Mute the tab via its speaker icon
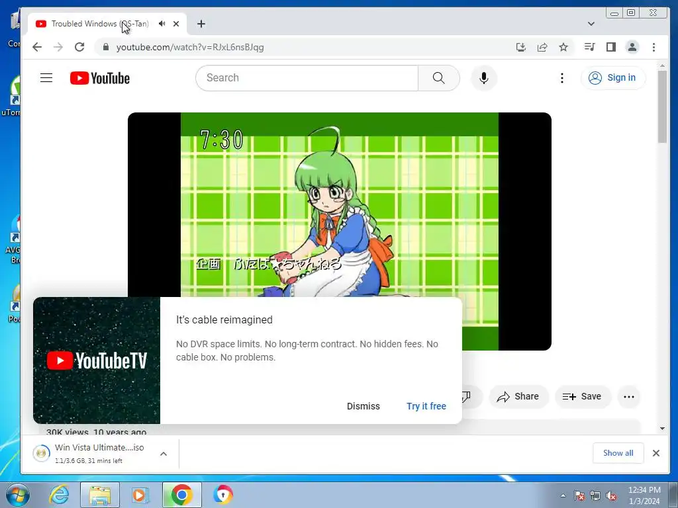This screenshot has width=678, height=508. pyautogui.click(x=162, y=24)
